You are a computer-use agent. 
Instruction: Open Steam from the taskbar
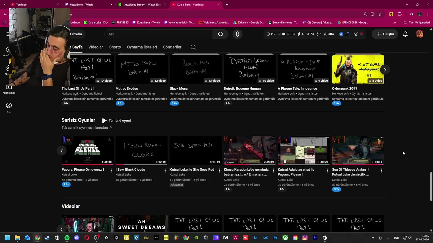point(47,238)
